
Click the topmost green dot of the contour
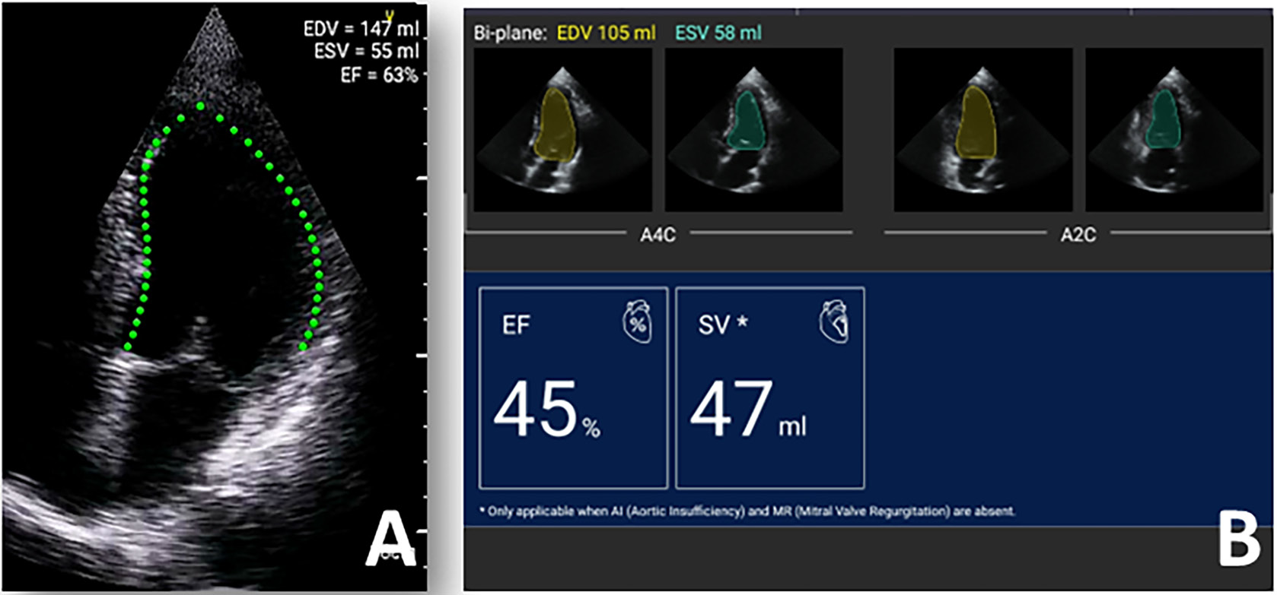coord(199,106)
